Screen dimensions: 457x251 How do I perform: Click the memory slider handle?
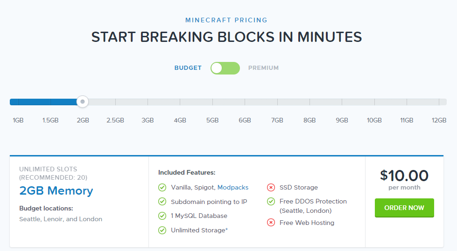[x=83, y=102]
